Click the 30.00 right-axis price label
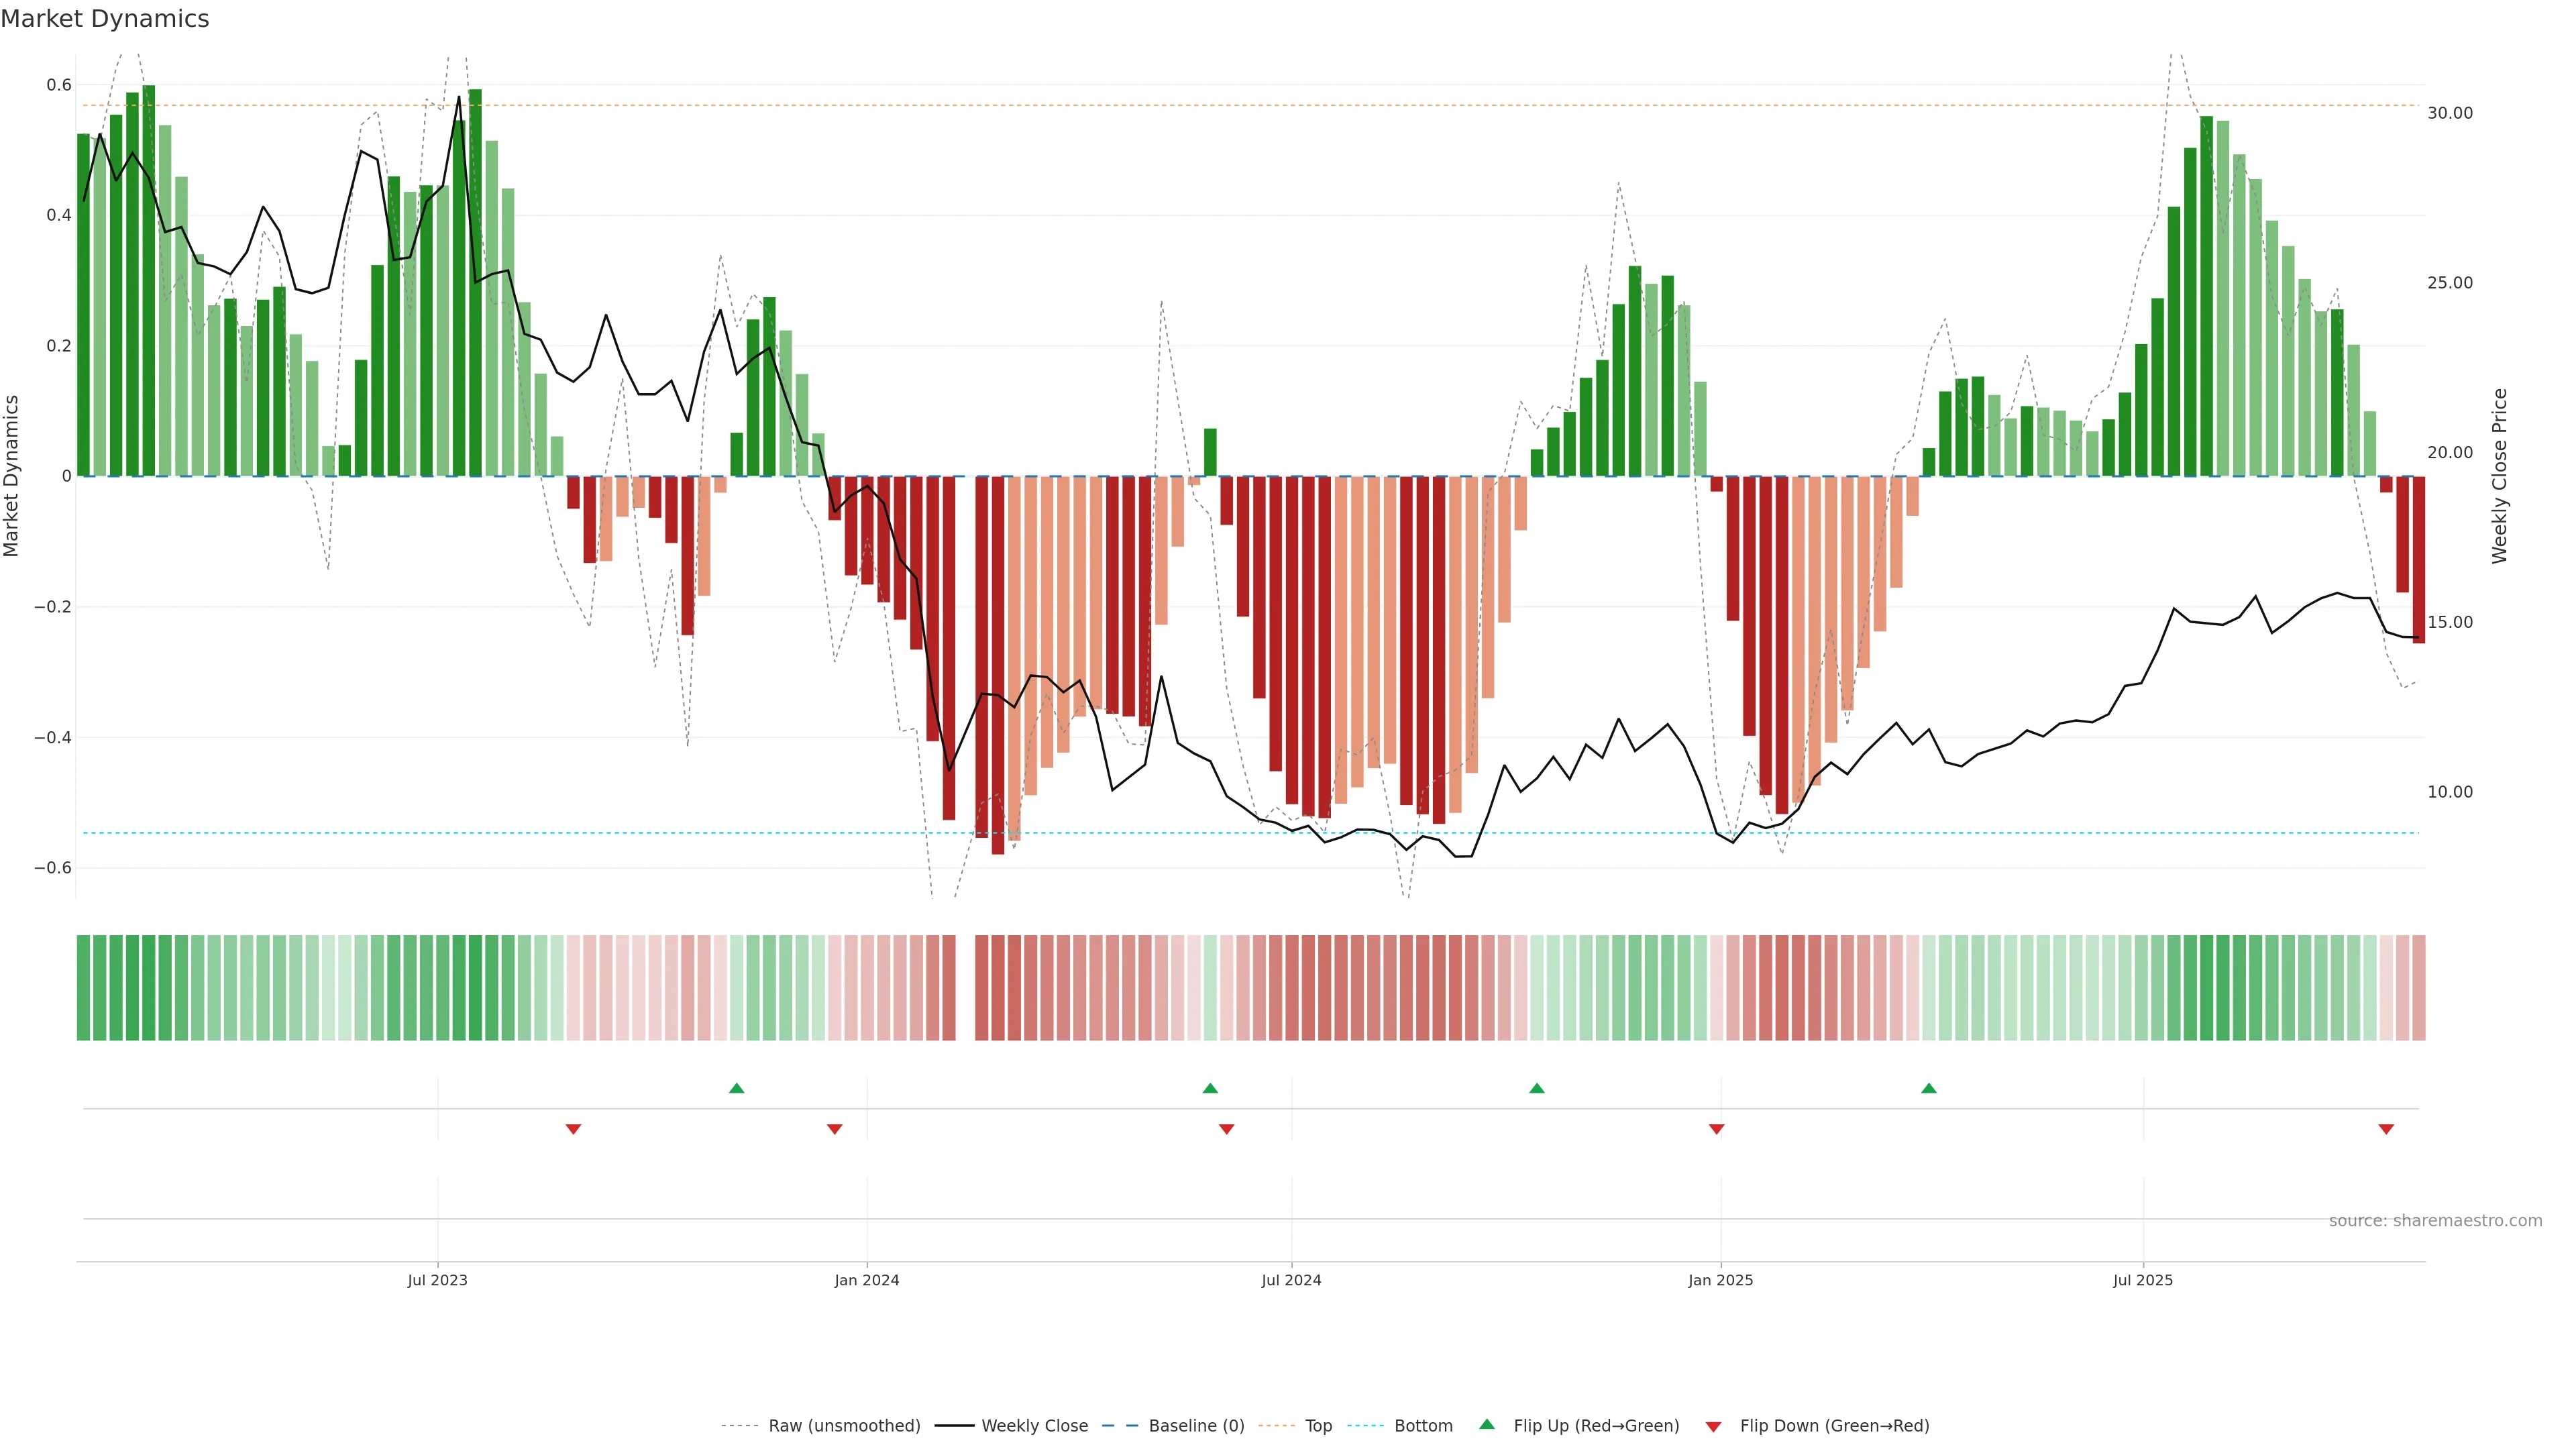 click(x=2449, y=113)
